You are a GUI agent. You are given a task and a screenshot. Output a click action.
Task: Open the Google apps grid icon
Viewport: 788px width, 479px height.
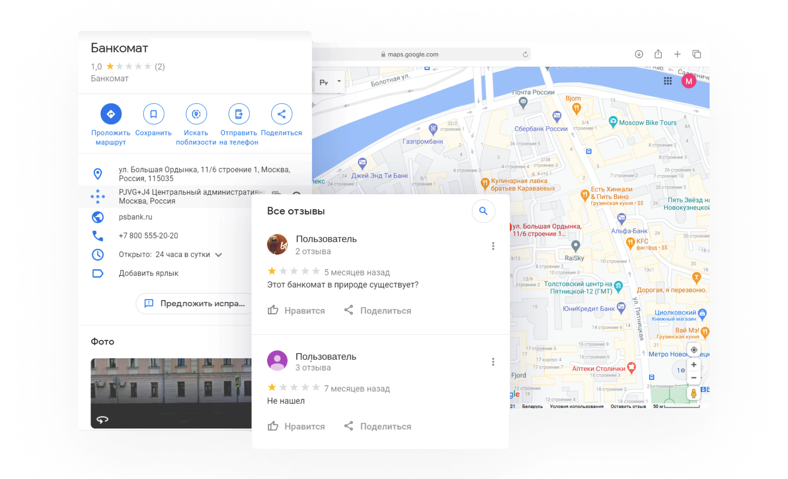[667, 81]
